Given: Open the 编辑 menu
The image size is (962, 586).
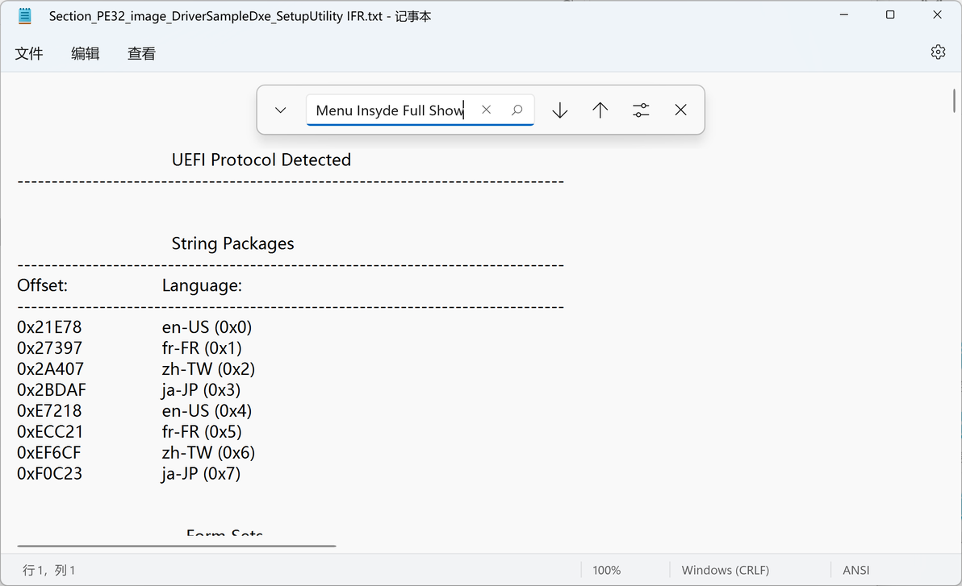Looking at the screenshot, I should point(86,53).
